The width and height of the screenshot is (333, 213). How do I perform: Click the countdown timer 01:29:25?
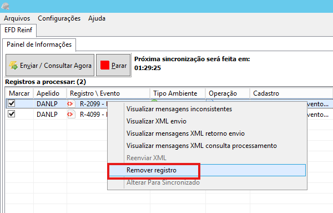pos(148,68)
